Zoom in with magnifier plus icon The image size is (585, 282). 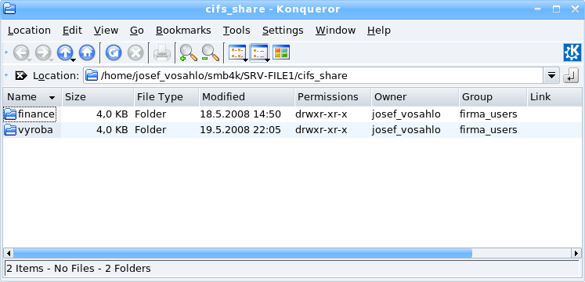click(189, 53)
